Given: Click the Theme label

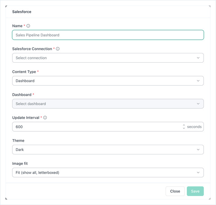Looking at the screenshot, I should (18, 141).
